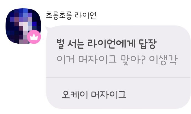Click 벌 서는 at the reply header start

point(70,44)
